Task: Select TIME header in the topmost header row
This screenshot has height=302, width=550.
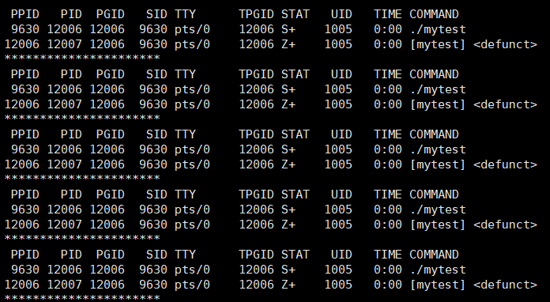Action: click(387, 14)
